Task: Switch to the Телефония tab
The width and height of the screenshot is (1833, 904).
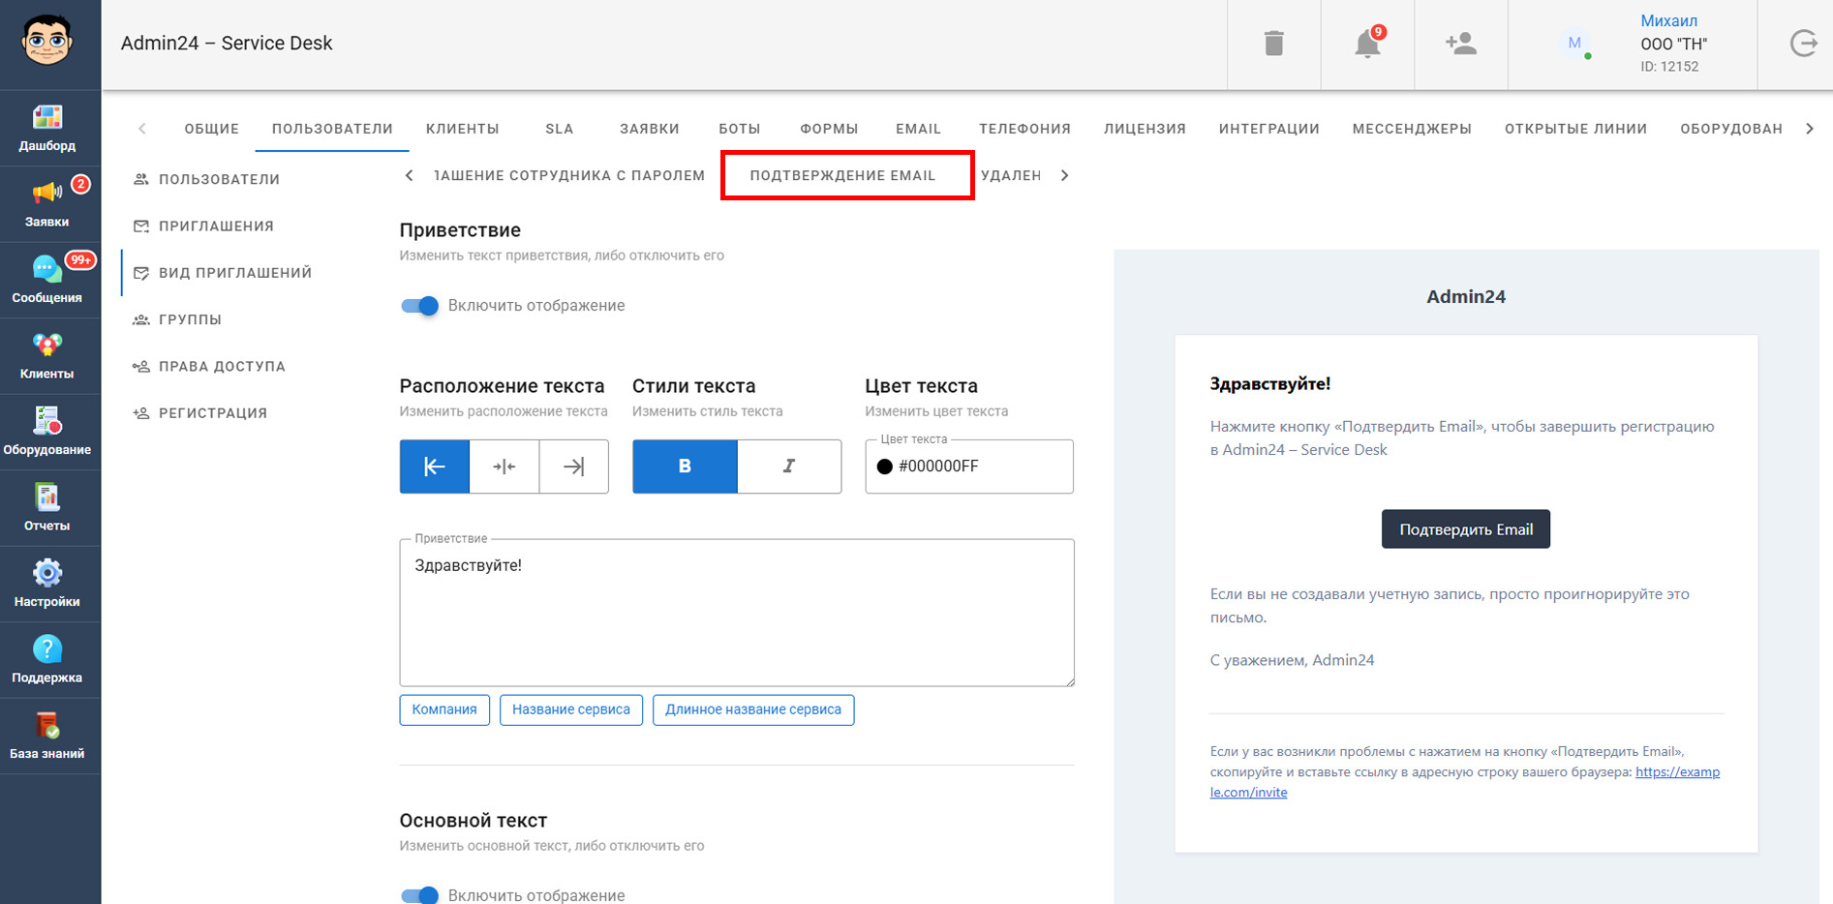Action: click(1024, 129)
